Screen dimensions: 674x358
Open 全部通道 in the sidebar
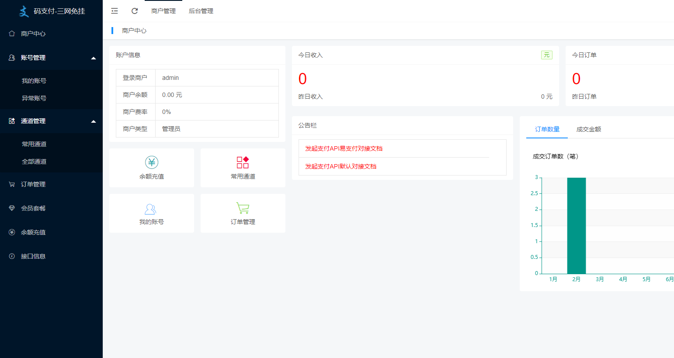tap(34, 162)
